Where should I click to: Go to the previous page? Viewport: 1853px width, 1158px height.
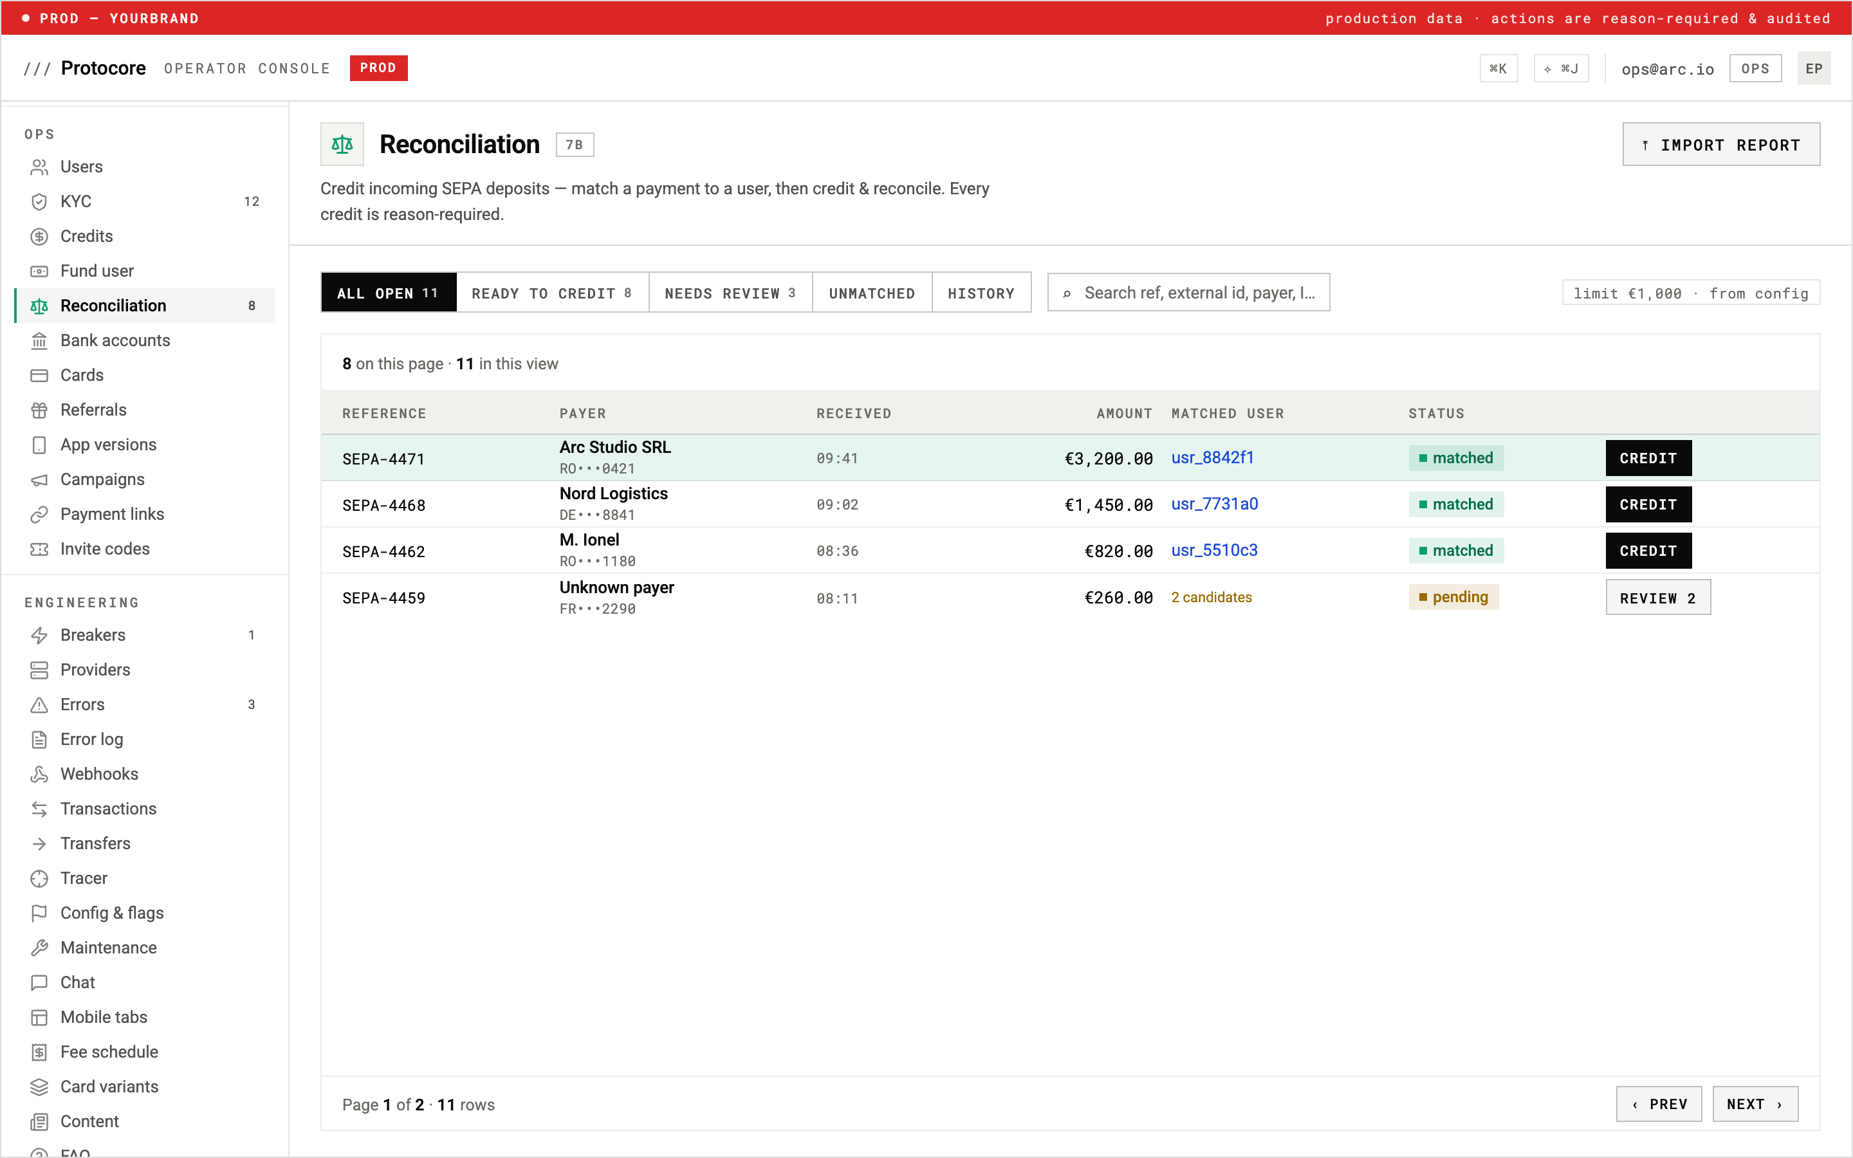tap(1659, 1105)
